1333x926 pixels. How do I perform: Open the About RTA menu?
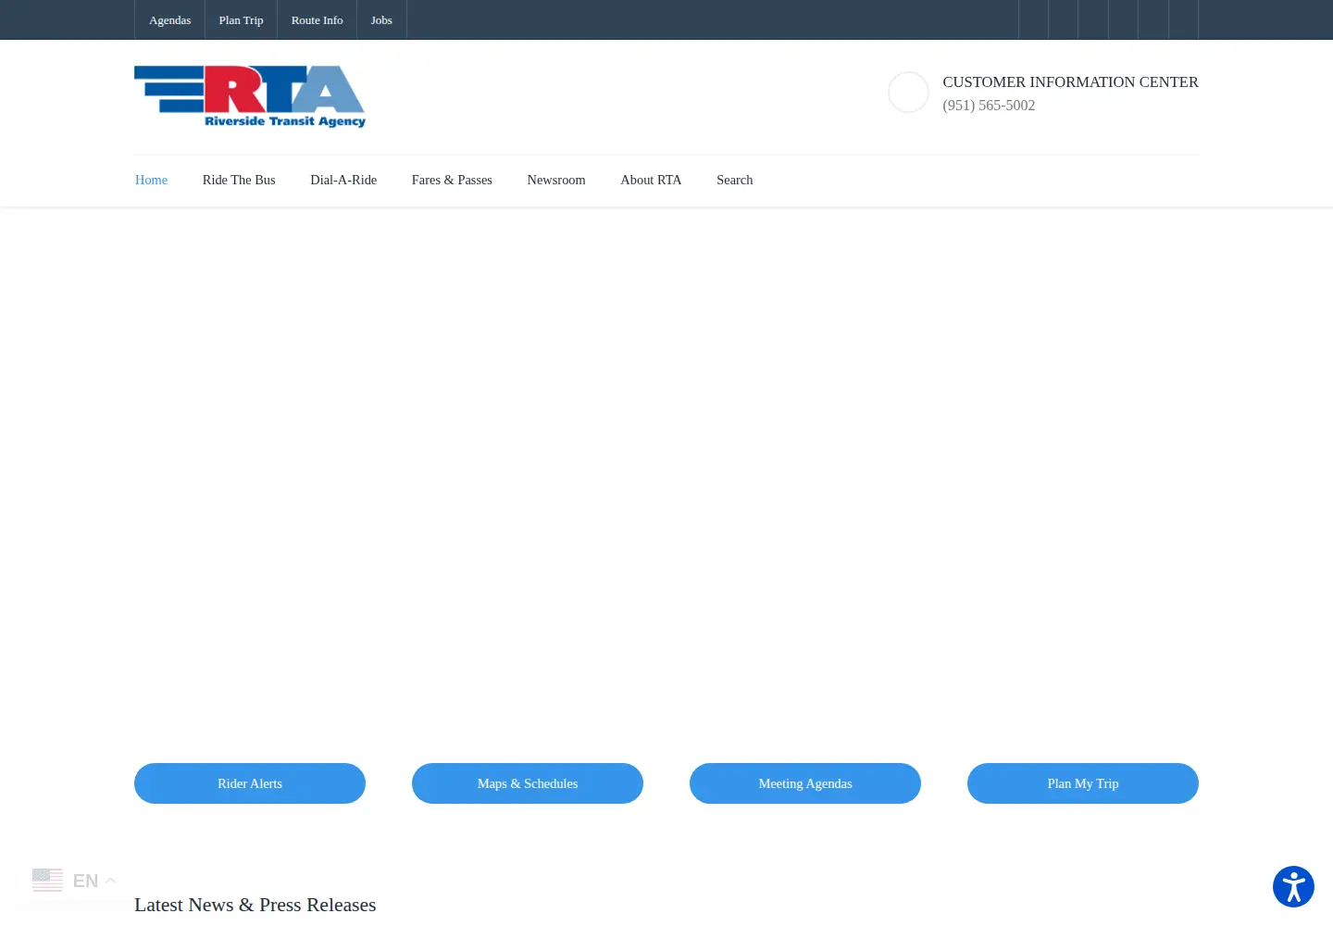click(651, 180)
